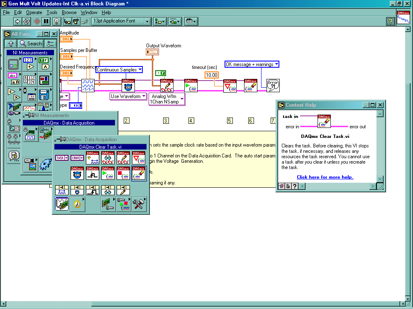Open the DAQmx Advanced tools wrench-hammer palette
413x309 pixels.
(139, 204)
